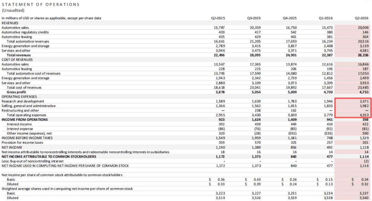Click Q3-2025 Automotive sales revenue 20,359

tap(255, 28)
